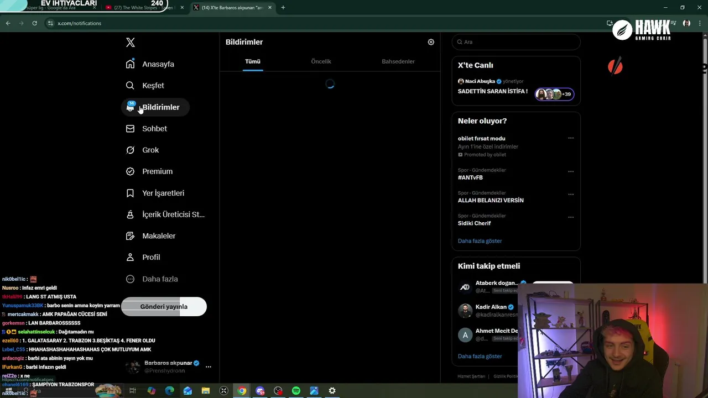Viewport: 708px width, 398px height.
Task: Open a new browser tab
Action: [x=283, y=8]
